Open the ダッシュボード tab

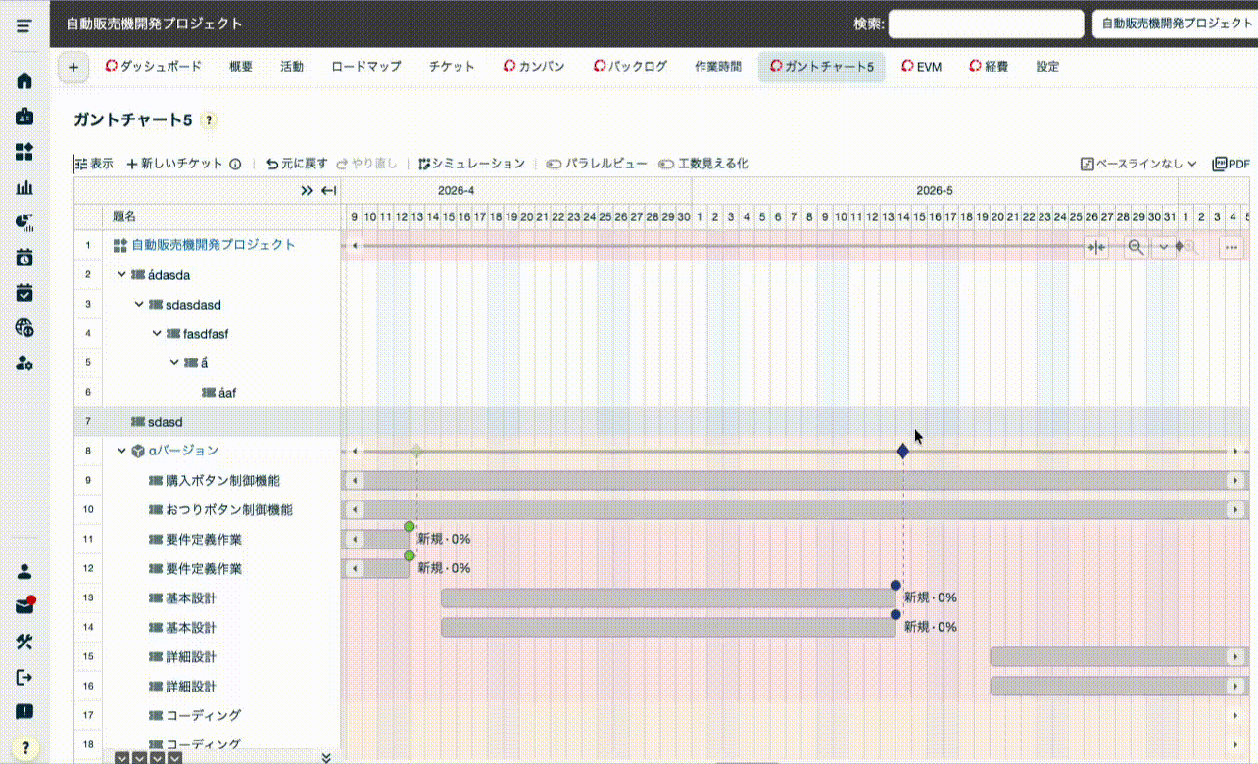153,67
